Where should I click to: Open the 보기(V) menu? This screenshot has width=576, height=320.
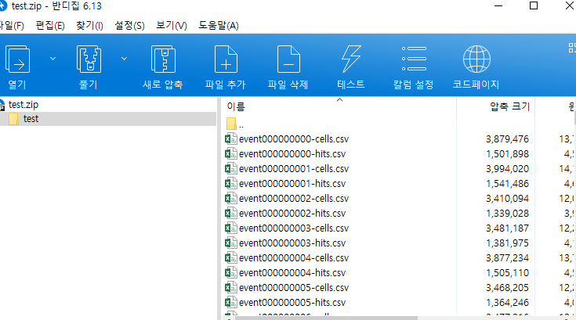tap(171, 26)
